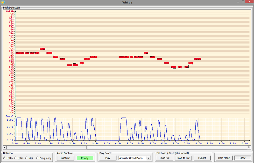254x163 pixels.
Task: Click the "Audio Capture" group label
Action: point(65,153)
